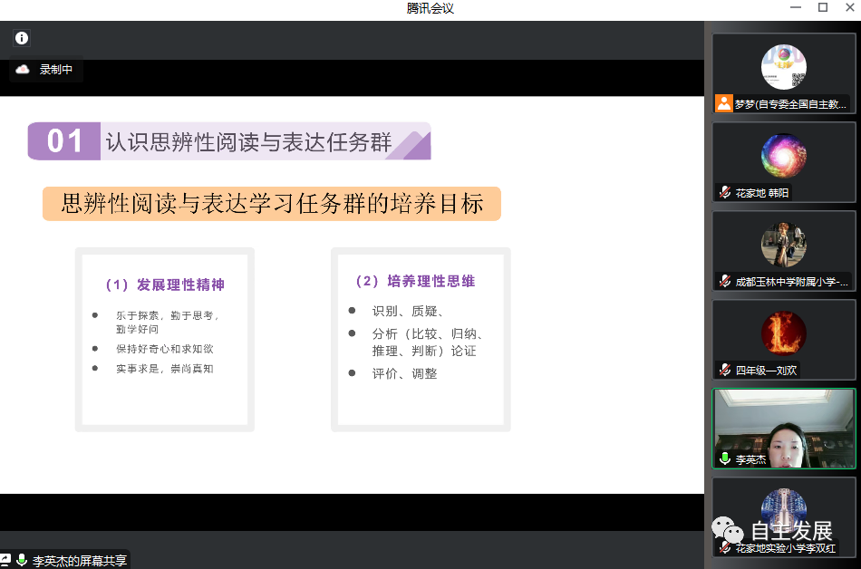Click the cloud recording icon
Viewport: 861px width, 569px height.
pos(23,69)
